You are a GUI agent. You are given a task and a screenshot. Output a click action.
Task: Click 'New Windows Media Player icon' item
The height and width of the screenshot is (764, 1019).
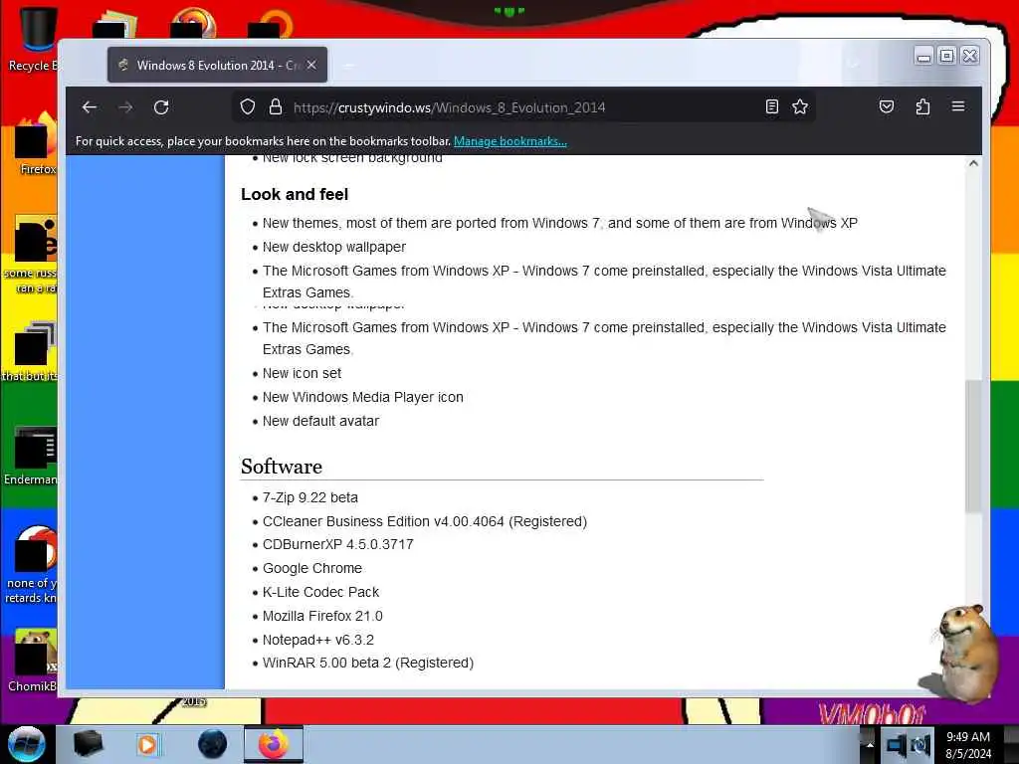pyautogui.click(x=362, y=397)
